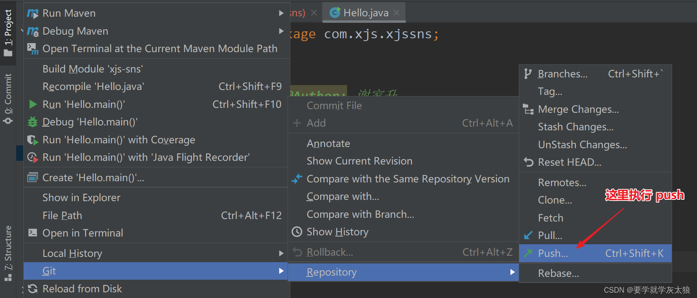Click the Run Maven icon

33,13
